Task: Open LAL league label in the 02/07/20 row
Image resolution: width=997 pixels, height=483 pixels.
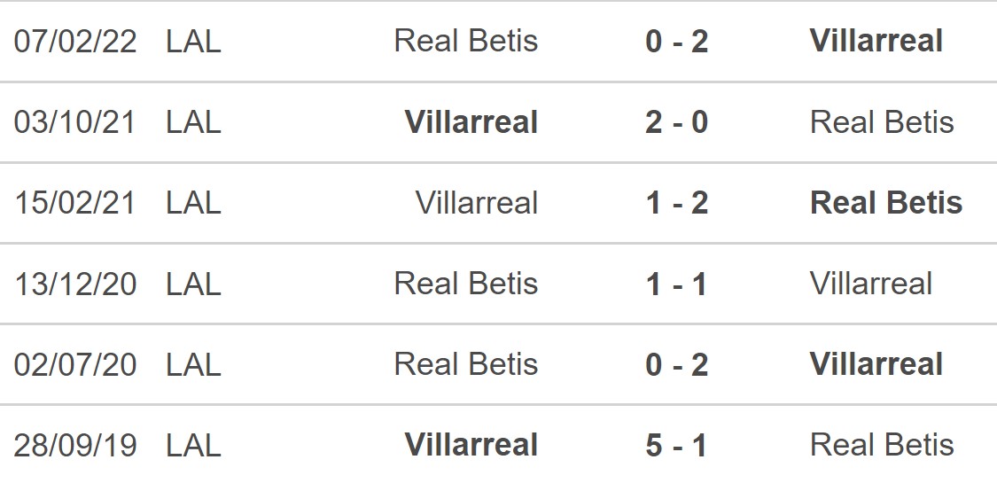Action: click(x=193, y=364)
